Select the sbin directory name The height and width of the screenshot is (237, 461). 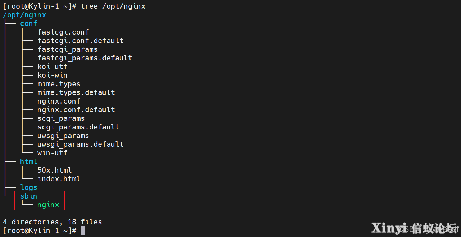[x=29, y=196]
